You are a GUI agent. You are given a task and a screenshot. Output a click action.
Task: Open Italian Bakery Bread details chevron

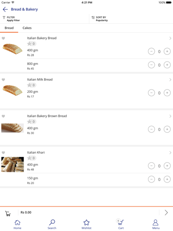click(170, 38)
